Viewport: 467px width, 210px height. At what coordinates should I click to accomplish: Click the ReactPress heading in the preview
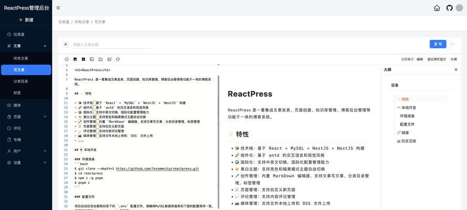tap(250, 94)
